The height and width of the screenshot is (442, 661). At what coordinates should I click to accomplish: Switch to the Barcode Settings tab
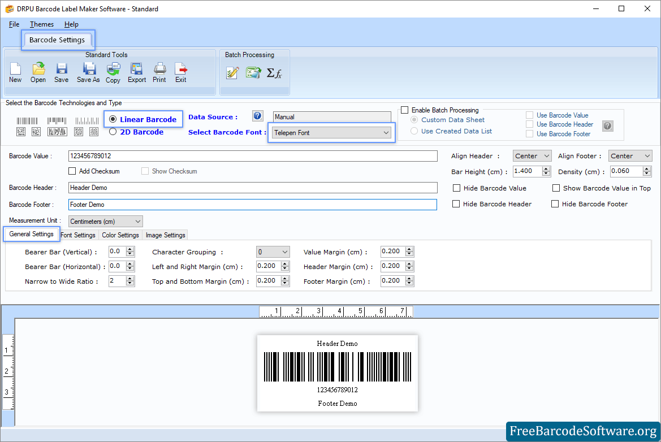coord(57,40)
